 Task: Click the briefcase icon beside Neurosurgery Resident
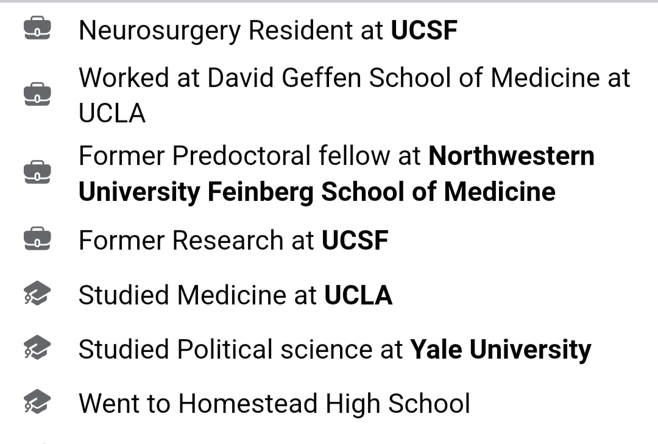[37, 29]
